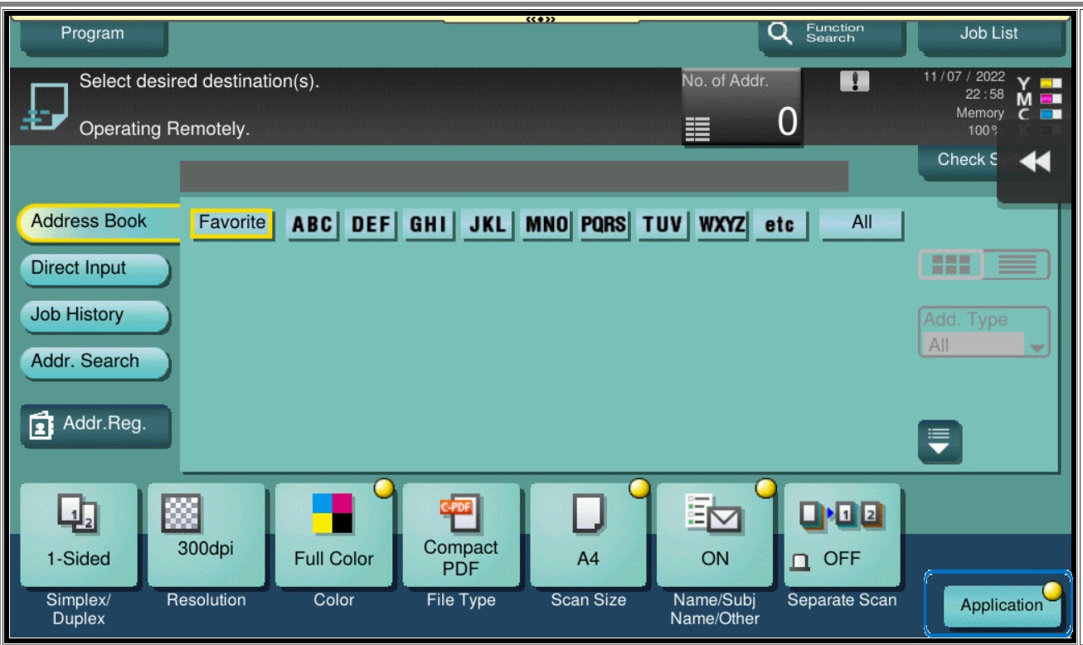Open Full Color mode setting
The height and width of the screenshot is (645, 1083).
334,535
